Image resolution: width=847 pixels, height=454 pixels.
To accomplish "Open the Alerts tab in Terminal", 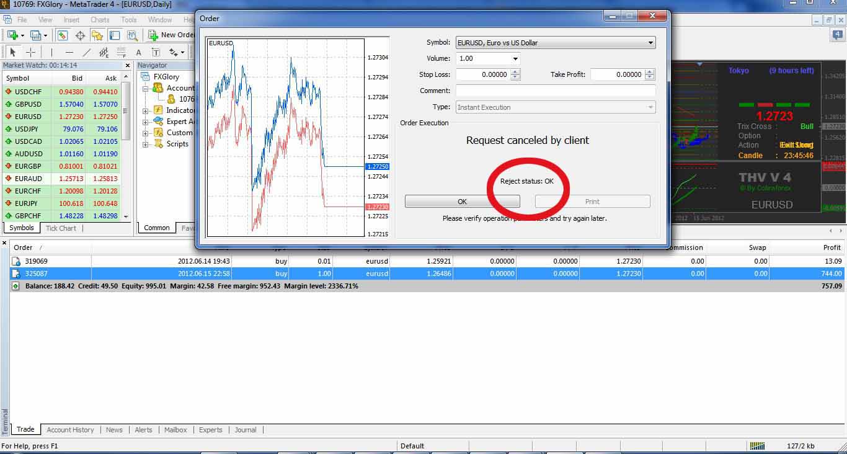I will pos(143,430).
